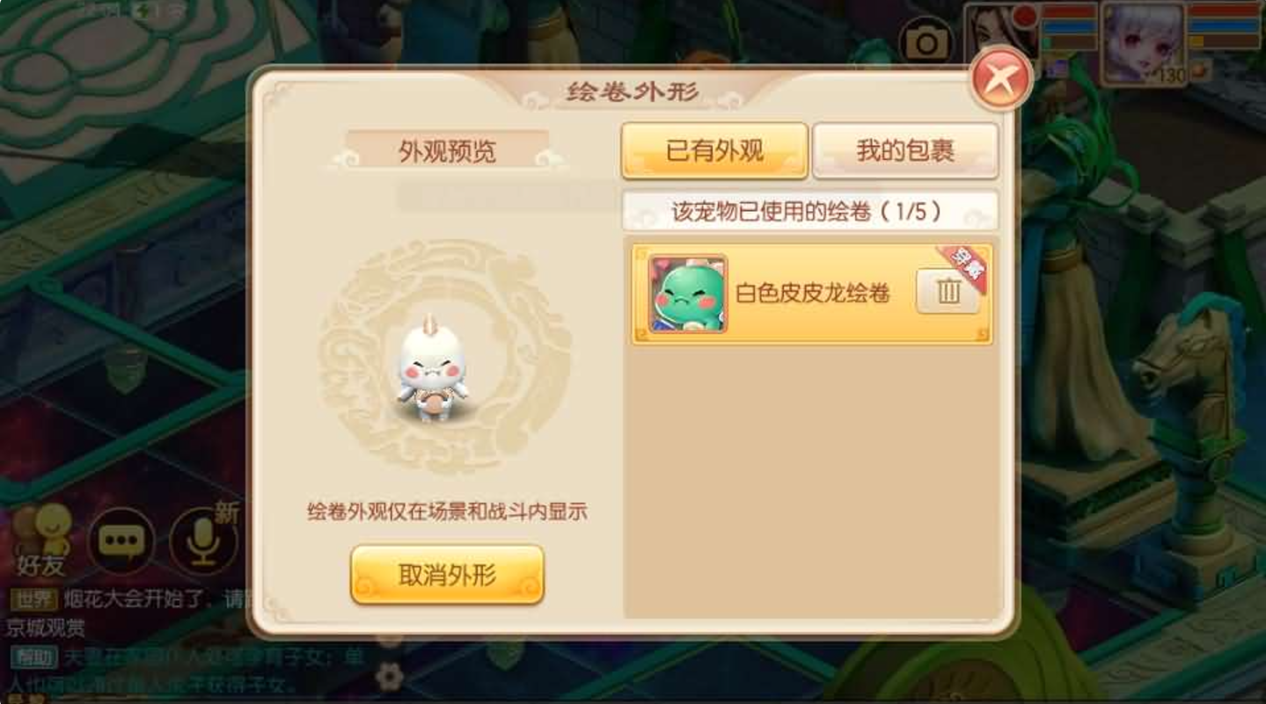Screen dimensions: 1266x704
Task: Select the 白色皮皮龙绘卷 list entry
Action: coord(812,294)
